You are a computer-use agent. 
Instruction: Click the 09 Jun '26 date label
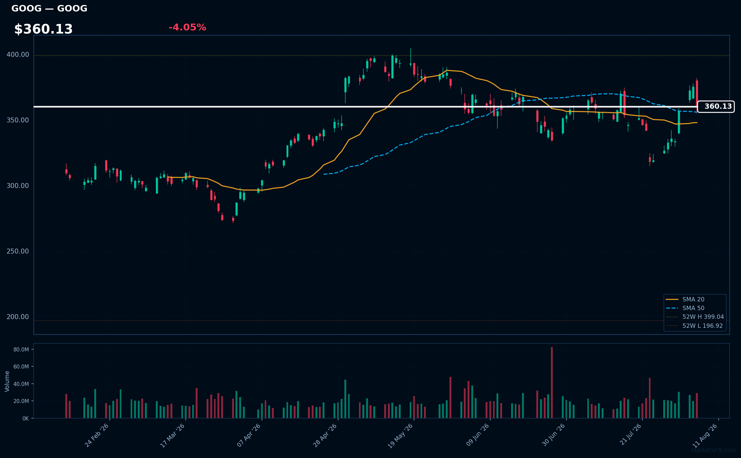tap(478, 435)
